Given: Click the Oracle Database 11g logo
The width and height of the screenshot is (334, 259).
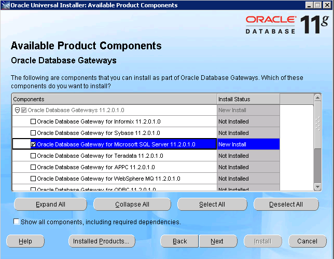Looking at the screenshot, I should click(x=287, y=24).
